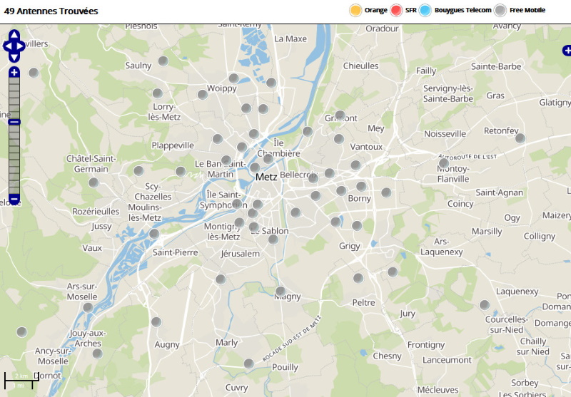Image resolution: width=571 pixels, height=397 pixels.
Task: Click the Sainte-Barbe place name
Action: (496, 66)
